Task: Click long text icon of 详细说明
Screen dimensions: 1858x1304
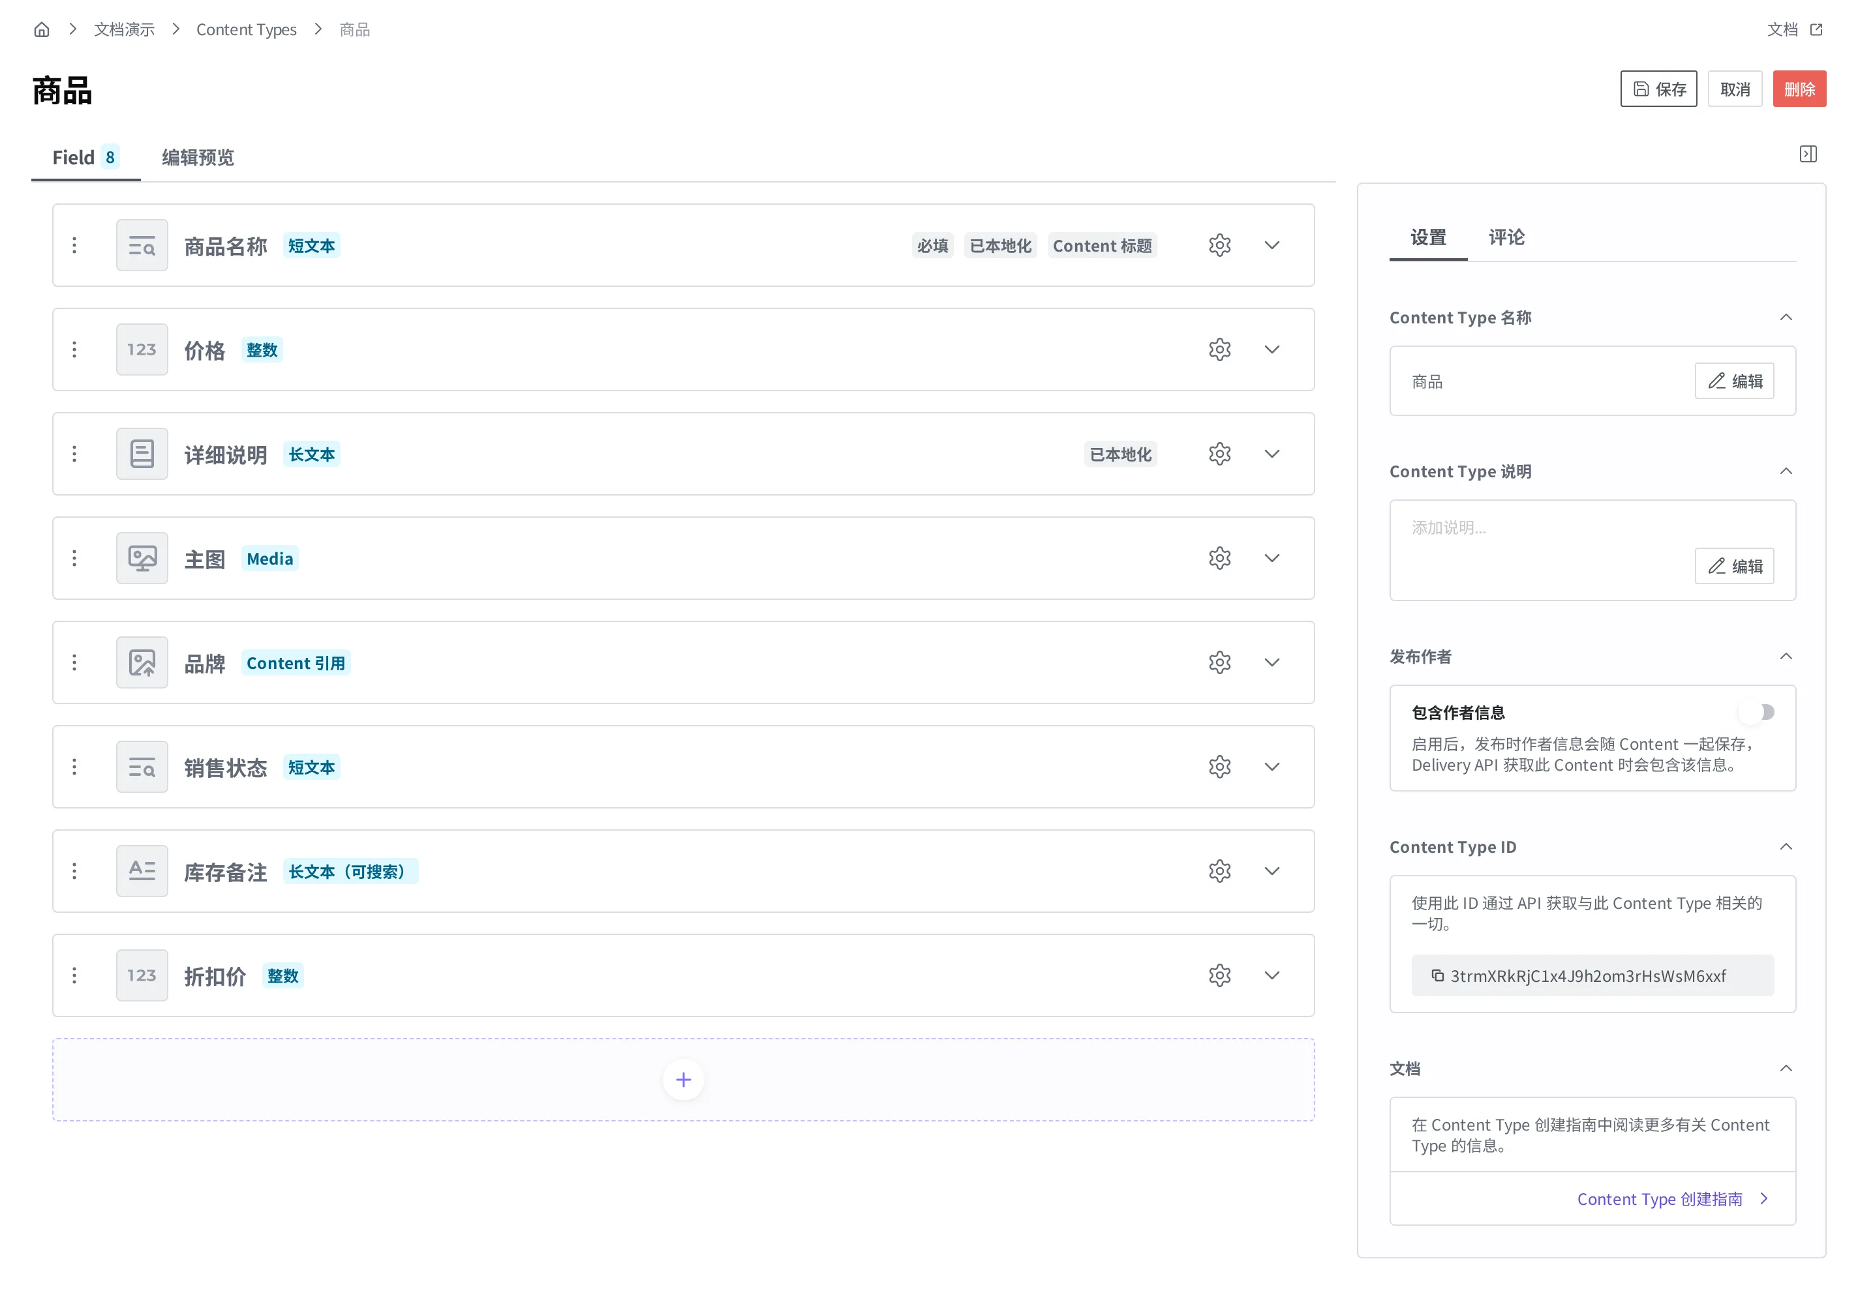Action: 142,454
